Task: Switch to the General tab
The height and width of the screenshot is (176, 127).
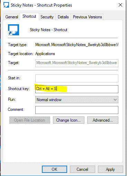Action: [x=12, y=17]
